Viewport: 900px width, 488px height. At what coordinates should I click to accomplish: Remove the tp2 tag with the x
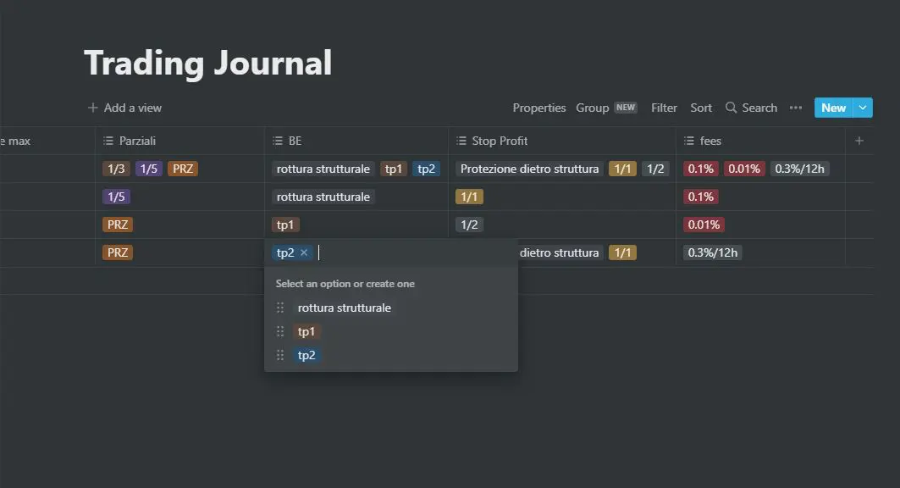[304, 252]
